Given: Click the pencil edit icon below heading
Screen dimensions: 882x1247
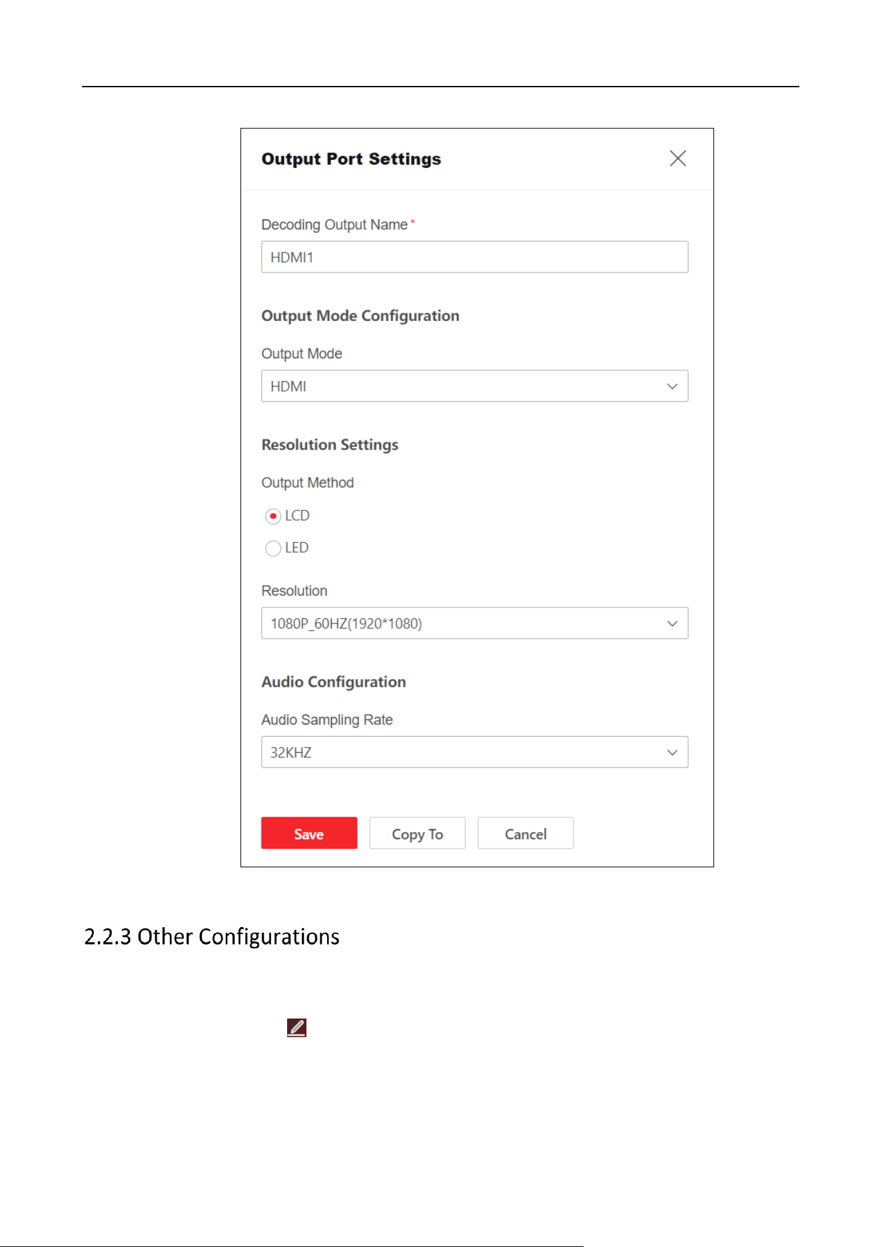Looking at the screenshot, I should coord(296,1028).
